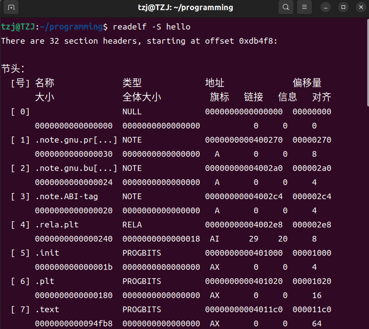
Task: Click the column header 偏移量
Action: [x=307, y=83]
